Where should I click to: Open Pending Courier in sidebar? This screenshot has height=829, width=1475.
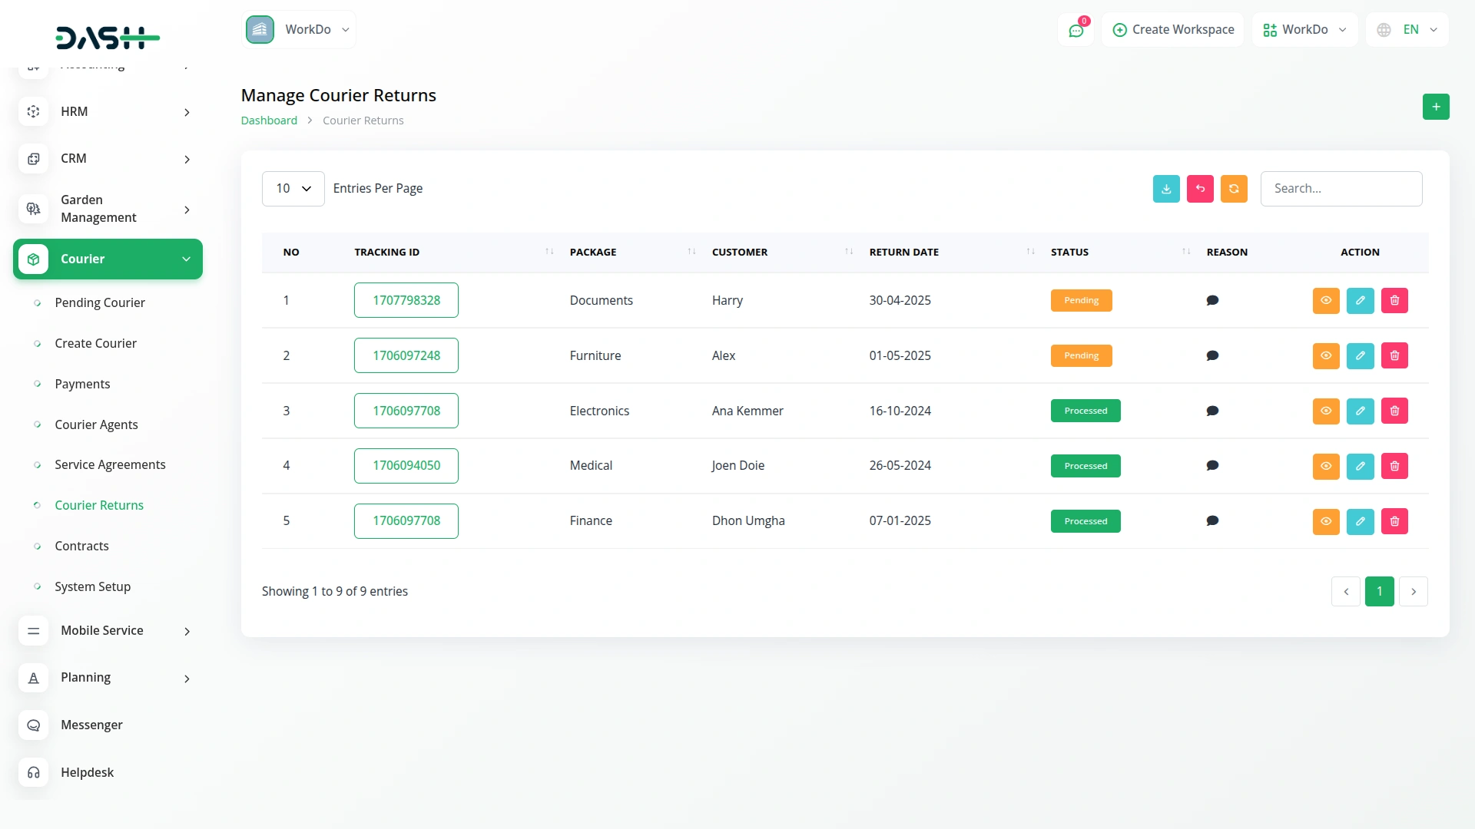coord(100,302)
